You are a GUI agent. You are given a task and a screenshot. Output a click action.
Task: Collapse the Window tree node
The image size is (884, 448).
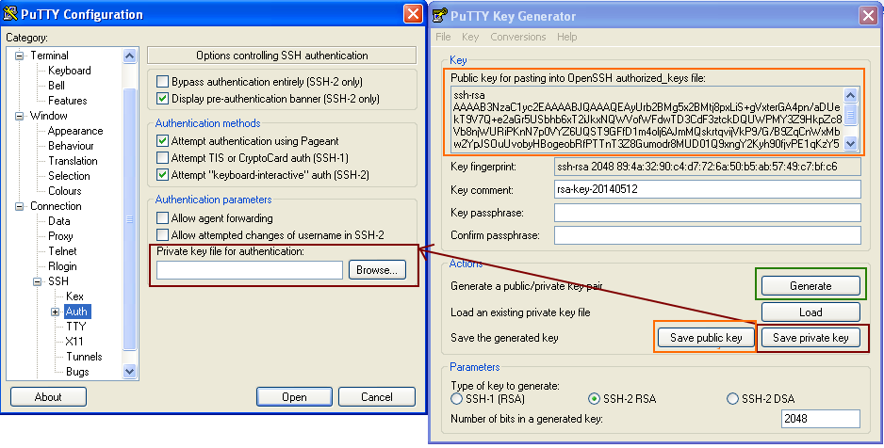20,116
